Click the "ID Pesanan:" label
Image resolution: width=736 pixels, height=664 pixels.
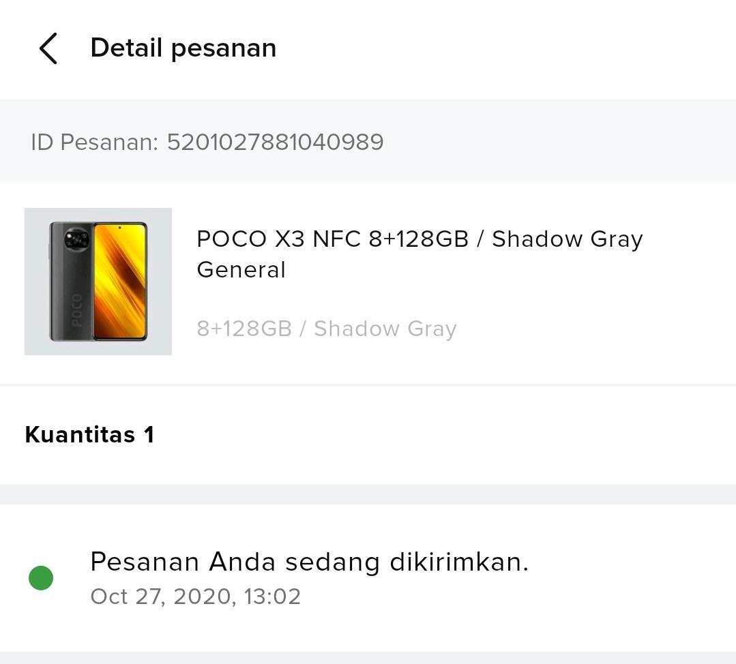[x=94, y=142]
